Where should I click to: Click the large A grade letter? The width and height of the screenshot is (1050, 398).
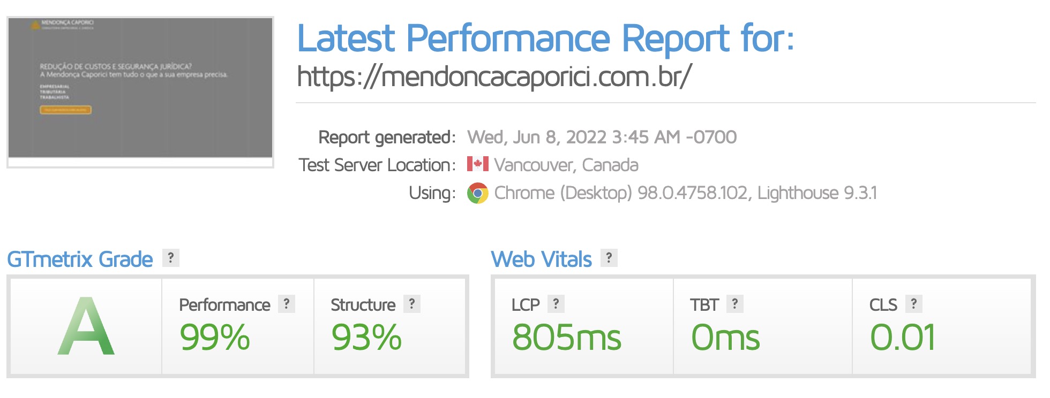point(86,326)
